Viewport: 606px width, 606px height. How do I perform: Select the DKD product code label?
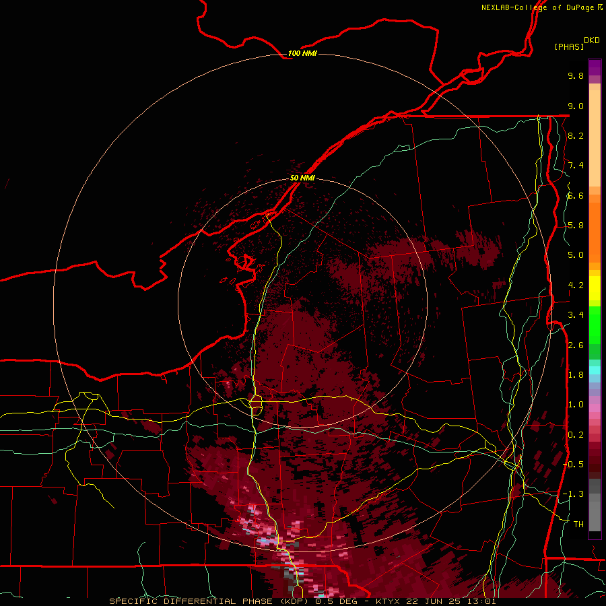pos(592,40)
